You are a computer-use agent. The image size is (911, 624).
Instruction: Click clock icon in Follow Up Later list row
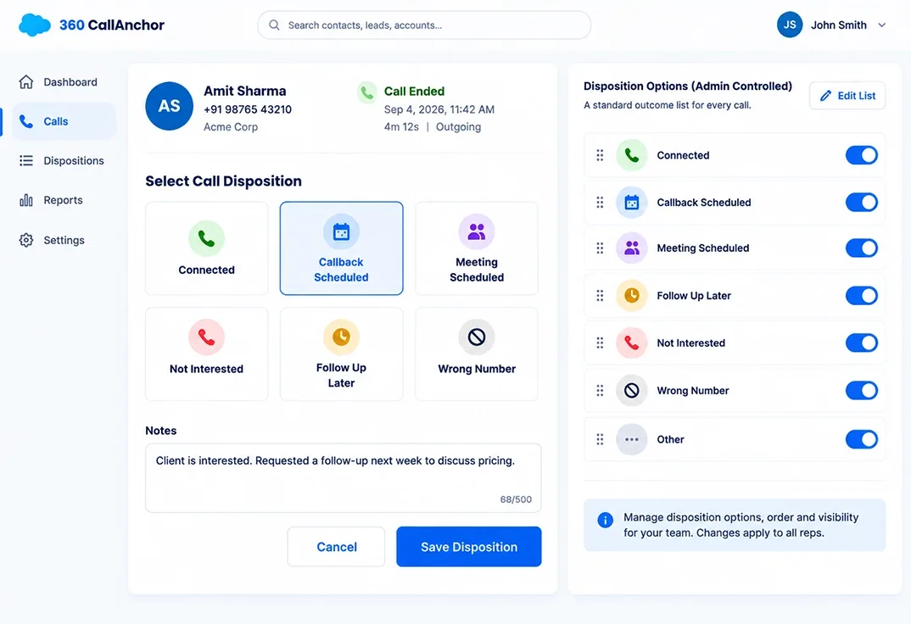632,295
